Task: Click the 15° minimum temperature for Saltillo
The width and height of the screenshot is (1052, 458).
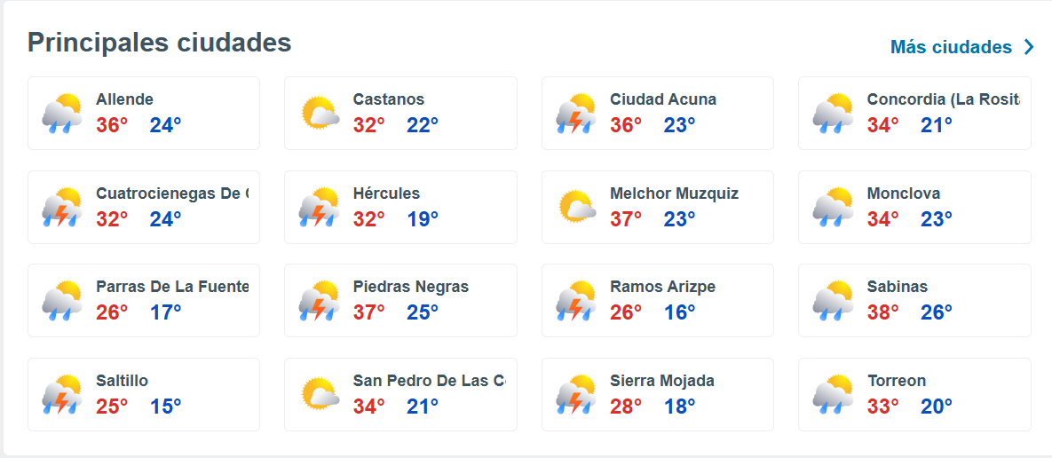Action: [165, 407]
